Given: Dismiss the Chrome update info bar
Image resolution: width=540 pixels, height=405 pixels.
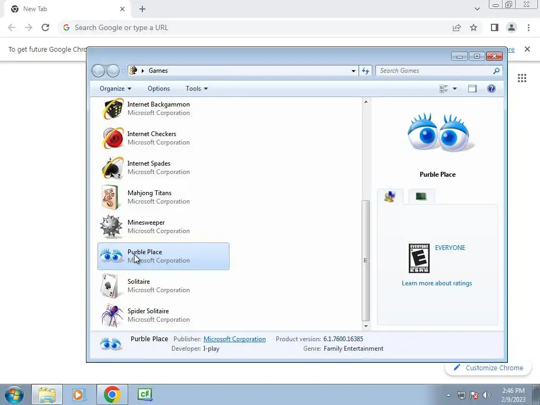Looking at the screenshot, I should (527, 49).
